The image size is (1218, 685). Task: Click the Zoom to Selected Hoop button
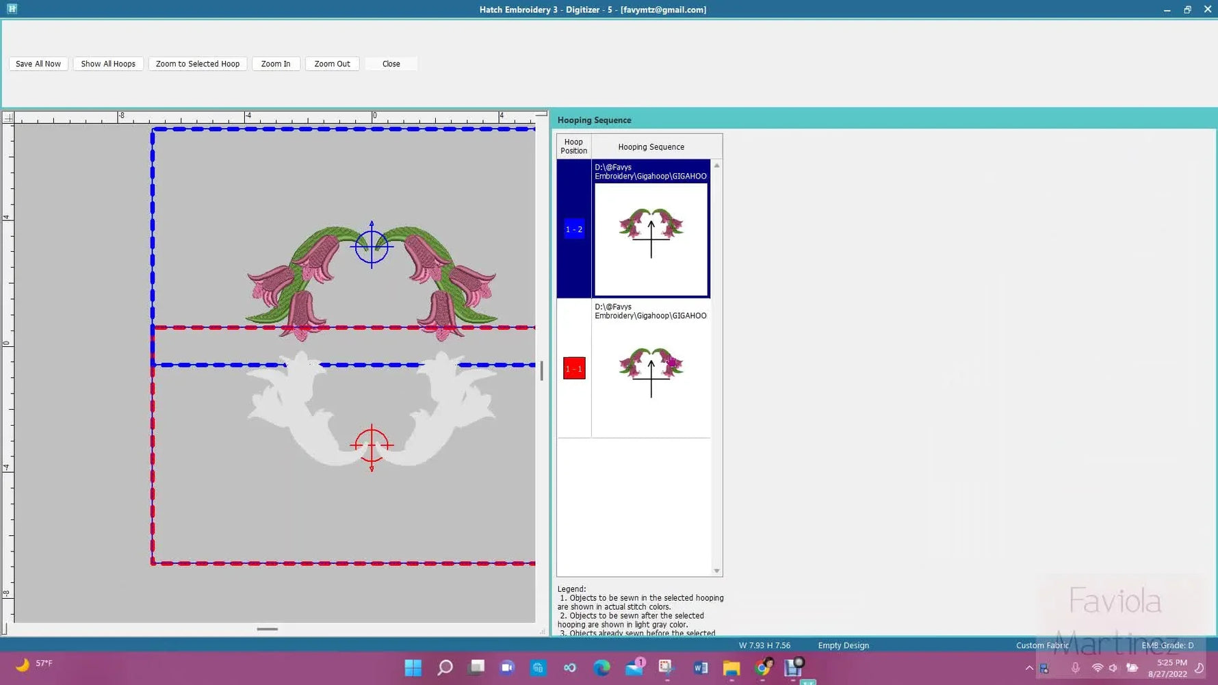point(197,63)
